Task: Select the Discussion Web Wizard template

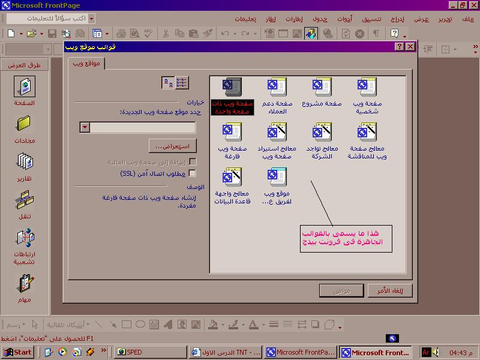Action: click(x=367, y=141)
